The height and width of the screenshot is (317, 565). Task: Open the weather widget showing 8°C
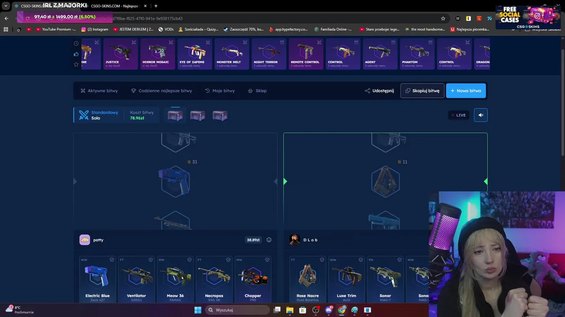click(19, 310)
